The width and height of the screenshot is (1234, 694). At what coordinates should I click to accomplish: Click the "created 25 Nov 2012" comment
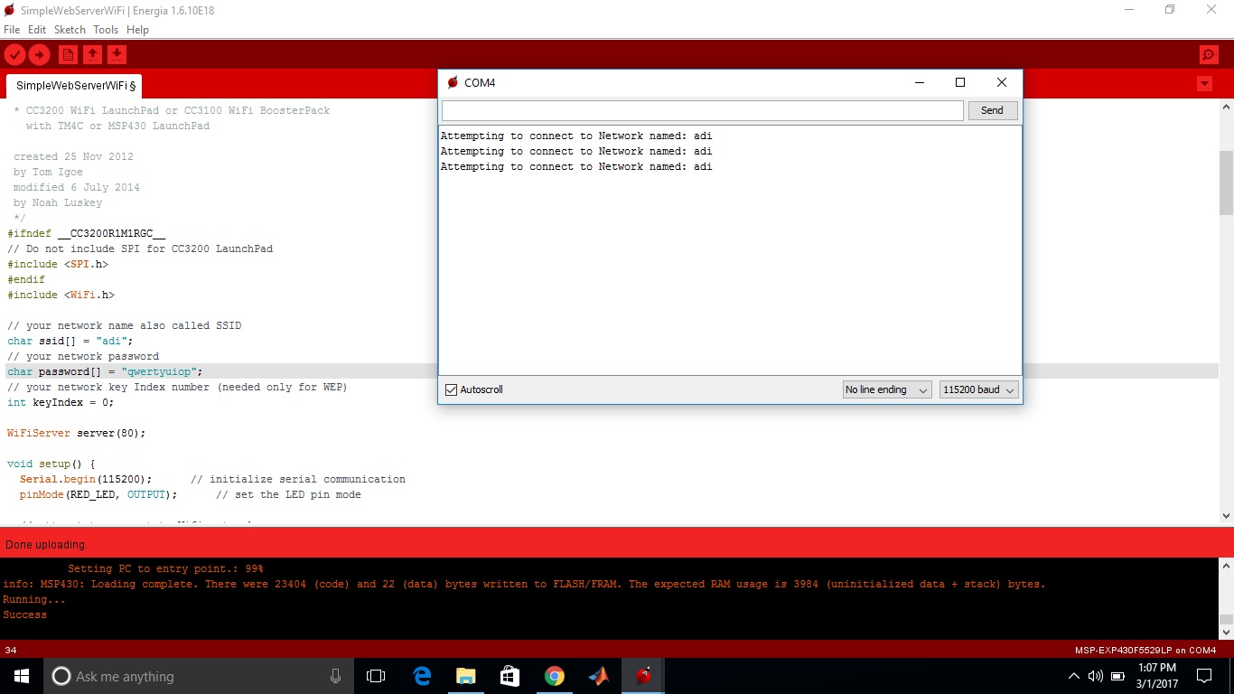pyautogui.click(x=73, y=156)
